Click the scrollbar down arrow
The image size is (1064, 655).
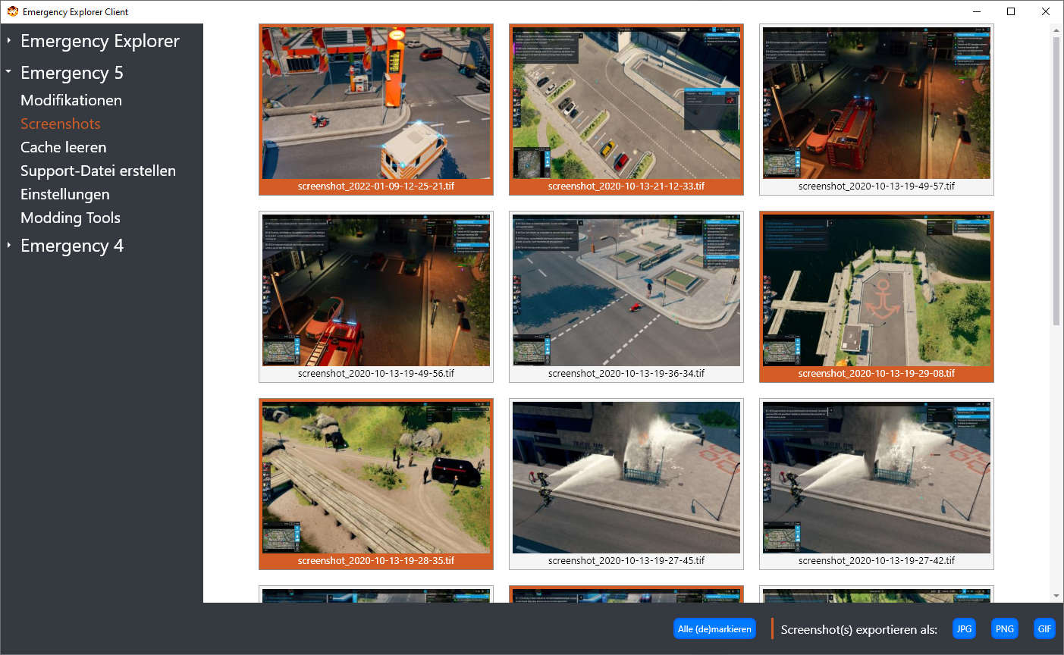[1056, 596]
